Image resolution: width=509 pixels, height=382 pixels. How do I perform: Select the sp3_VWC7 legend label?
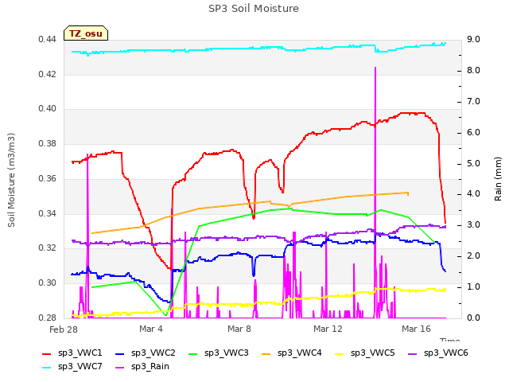pos(80,366)
